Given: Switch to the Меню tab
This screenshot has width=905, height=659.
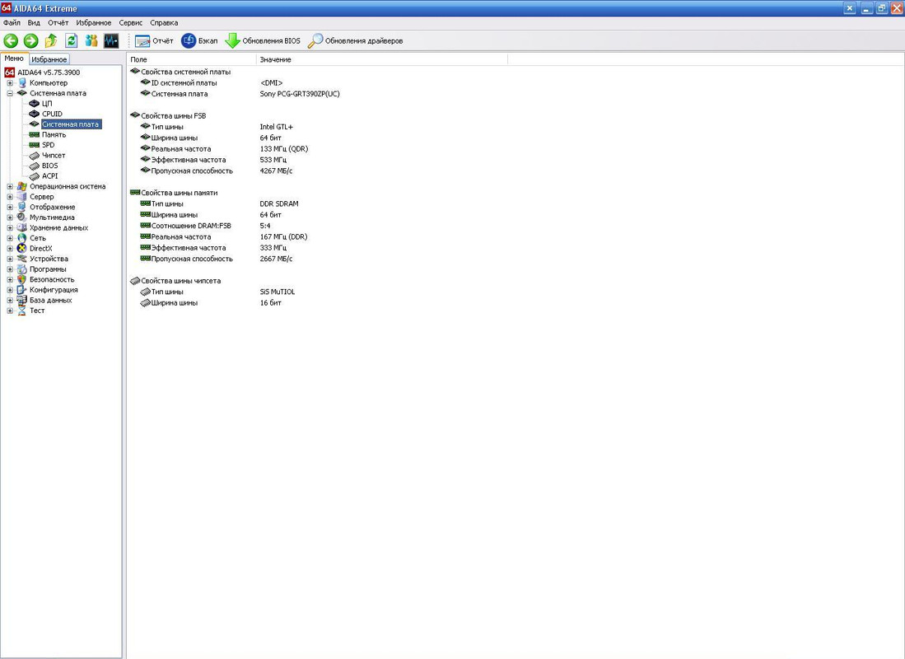Looking at the screenshot, I should tap(15, 58).
